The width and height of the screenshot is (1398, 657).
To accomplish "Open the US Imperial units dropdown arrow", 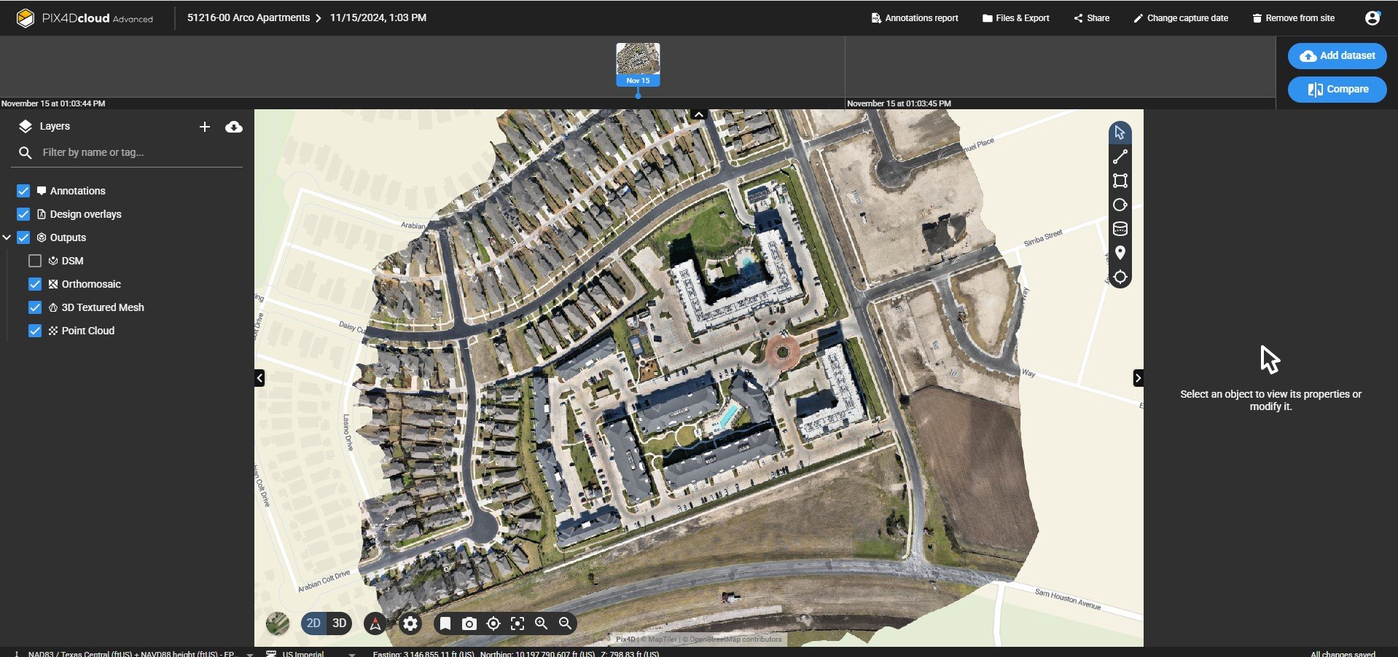I will coord(352,654).
